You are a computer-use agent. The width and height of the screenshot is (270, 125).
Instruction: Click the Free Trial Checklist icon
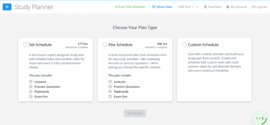pos(116,7)
